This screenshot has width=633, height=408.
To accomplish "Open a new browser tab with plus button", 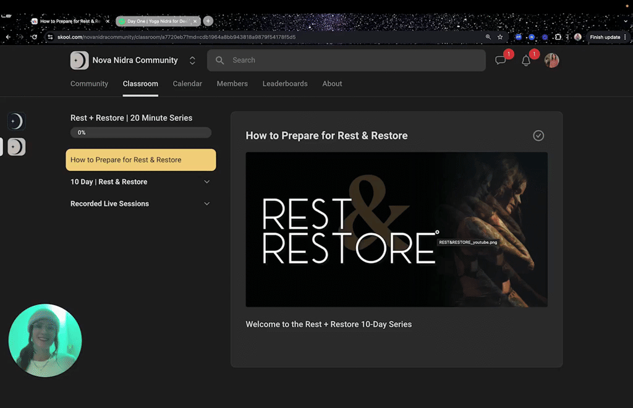I will point(208,21).
